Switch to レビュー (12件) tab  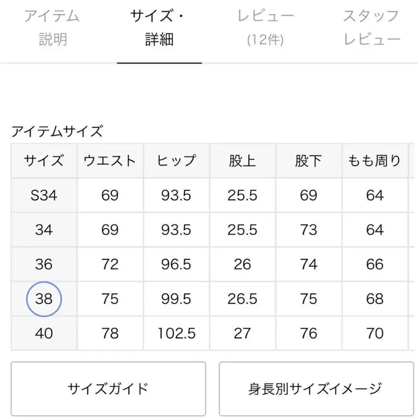(266, 28)
